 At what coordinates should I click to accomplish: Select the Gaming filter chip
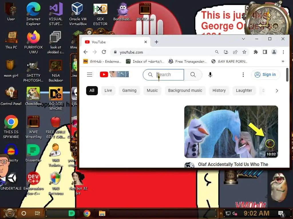coord(129,90)
